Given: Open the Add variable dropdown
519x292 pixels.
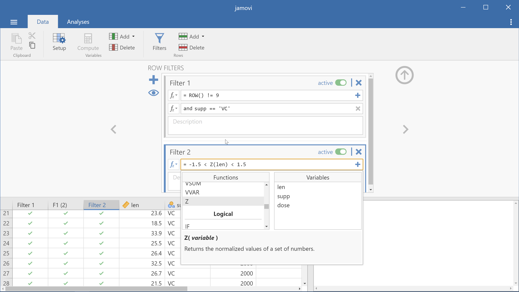Looking at the screenshot, I should (122, 36).
